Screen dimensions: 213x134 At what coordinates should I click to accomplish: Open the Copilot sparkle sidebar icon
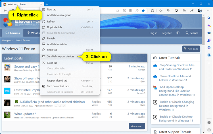[x=209, y=25]
